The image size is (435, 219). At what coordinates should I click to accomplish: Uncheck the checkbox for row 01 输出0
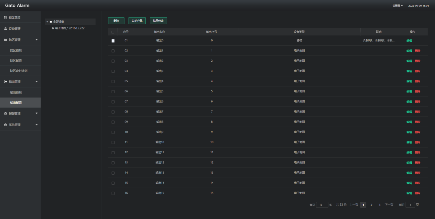click(x=113, y=41)
